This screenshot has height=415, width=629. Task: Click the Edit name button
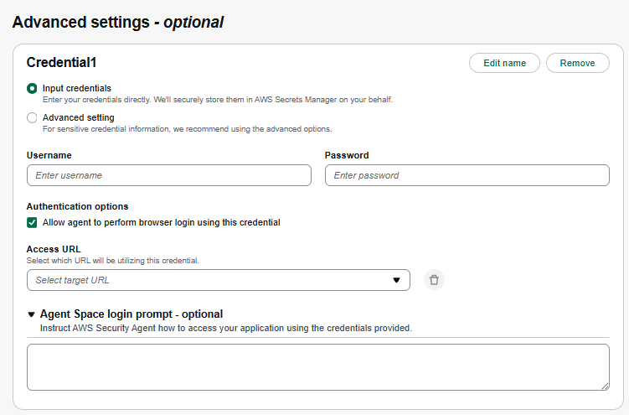coord(504,63)
